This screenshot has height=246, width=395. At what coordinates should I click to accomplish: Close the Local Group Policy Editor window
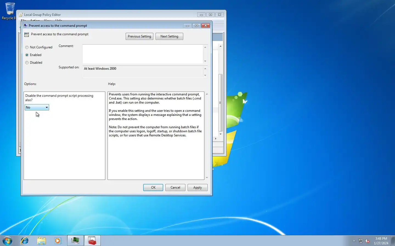219,15
